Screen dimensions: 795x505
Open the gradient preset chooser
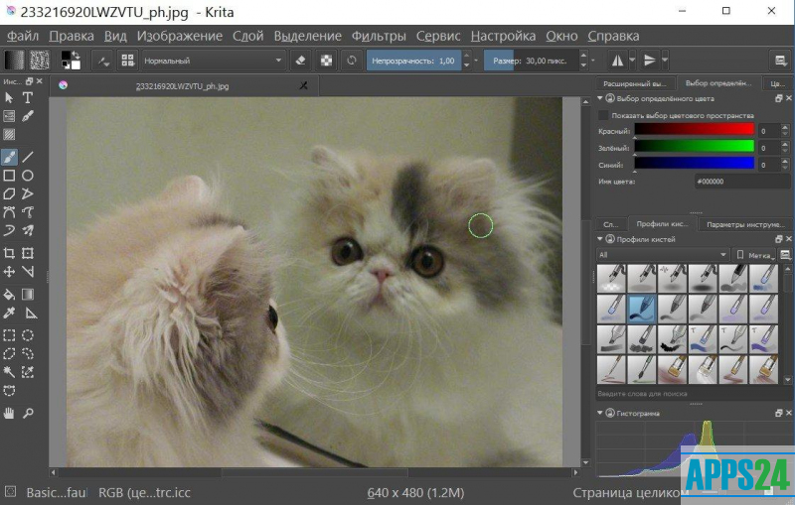point(14,61)
